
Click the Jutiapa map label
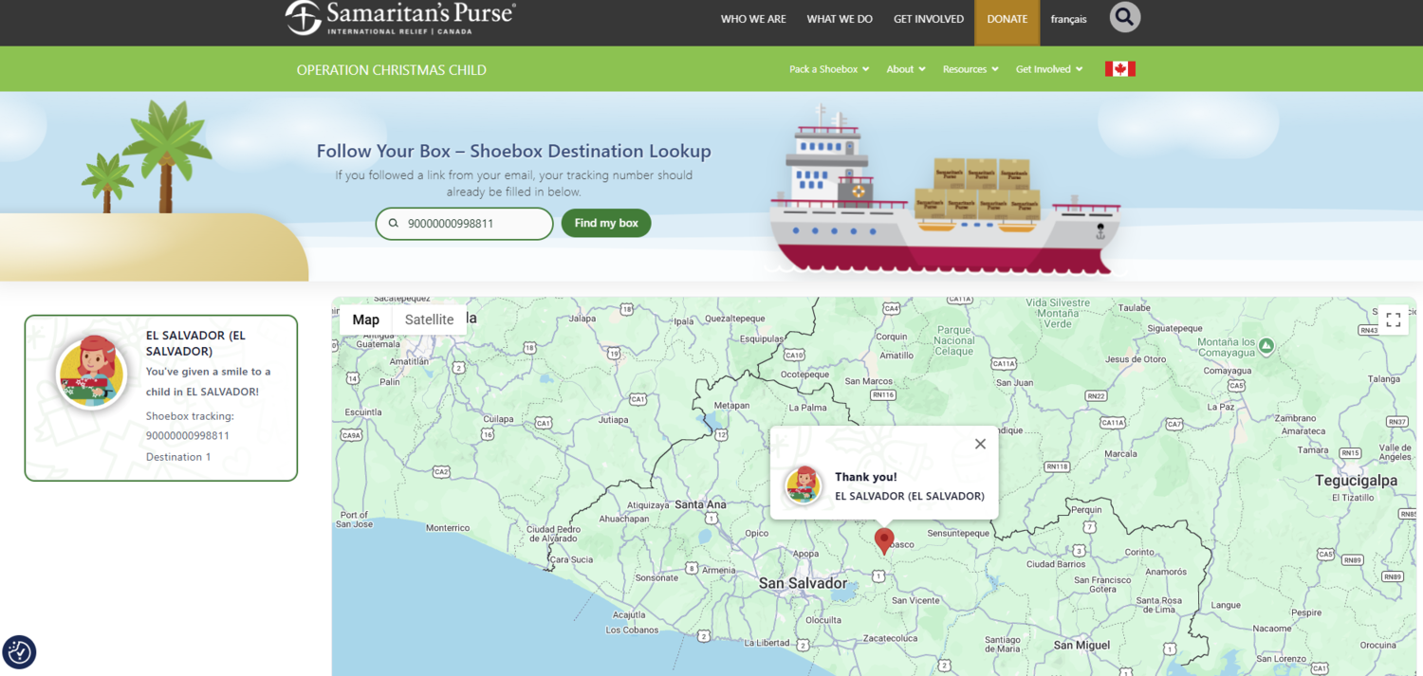click(614, 419)
